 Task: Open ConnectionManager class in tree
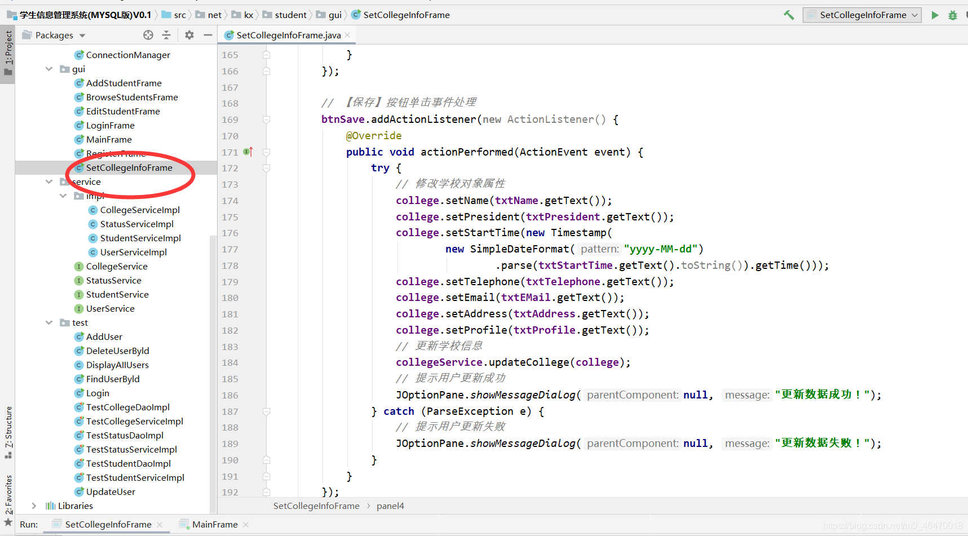tap(128, 55)
